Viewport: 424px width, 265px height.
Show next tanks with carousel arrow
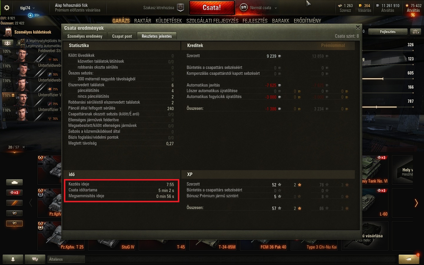[x=416, y=203]
